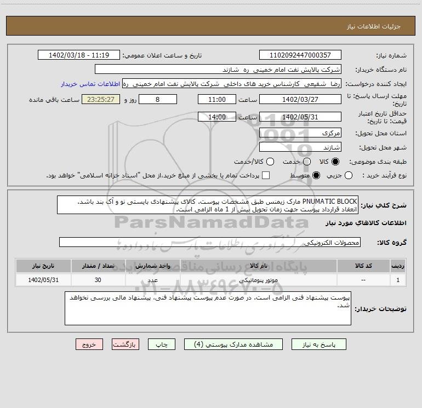Click the announcement date field 1402/03/18 - 11:19
422x408 pixels.
coord(79,55)
